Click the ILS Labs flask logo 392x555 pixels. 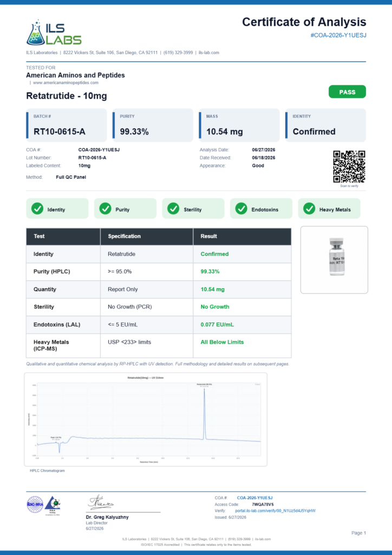[x=54, y=33]
